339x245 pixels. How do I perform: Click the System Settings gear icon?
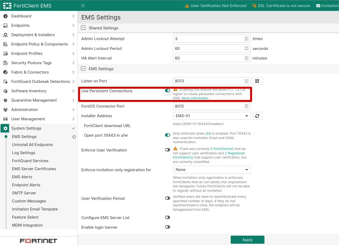[x=5, y=128]
